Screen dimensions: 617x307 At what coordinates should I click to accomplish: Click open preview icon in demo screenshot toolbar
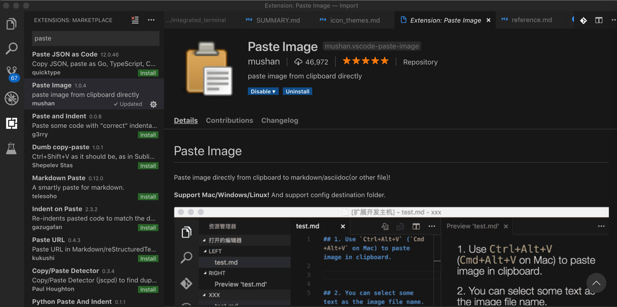(x=385, y=226)
